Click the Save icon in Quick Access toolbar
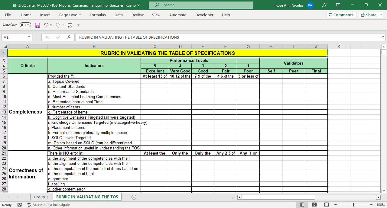 [x=37, y=25]
